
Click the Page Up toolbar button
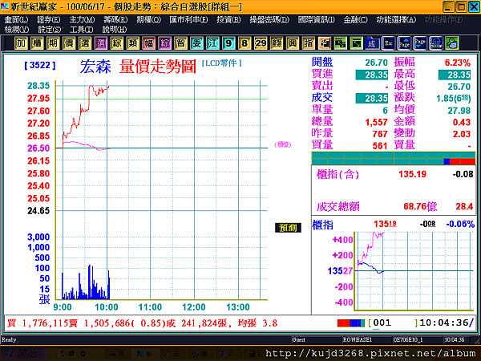pos(404,43)
